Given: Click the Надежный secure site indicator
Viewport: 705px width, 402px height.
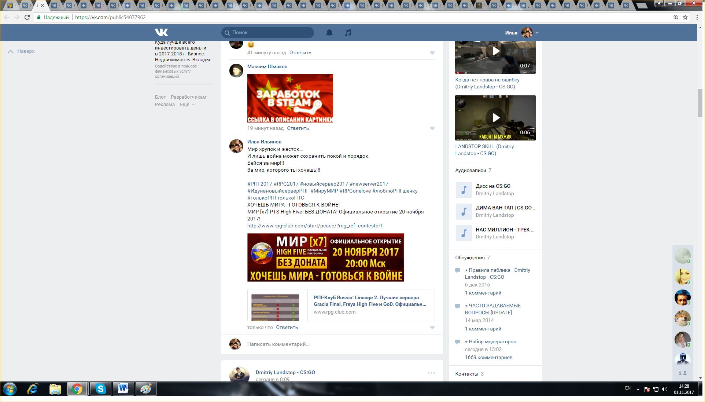Looking at the screenshot, I should click(x=53, y=17).
